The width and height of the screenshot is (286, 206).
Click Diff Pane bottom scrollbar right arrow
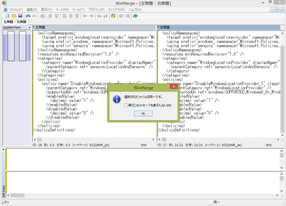point(277,195)
